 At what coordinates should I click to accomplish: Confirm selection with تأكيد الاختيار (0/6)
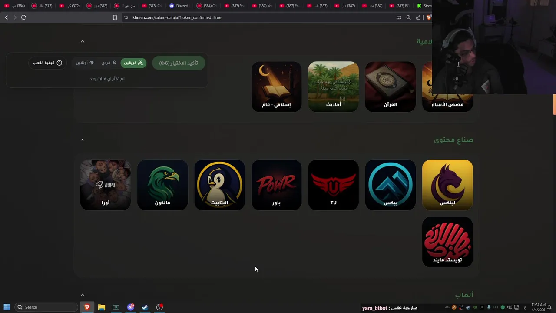[x=179, y=63]
